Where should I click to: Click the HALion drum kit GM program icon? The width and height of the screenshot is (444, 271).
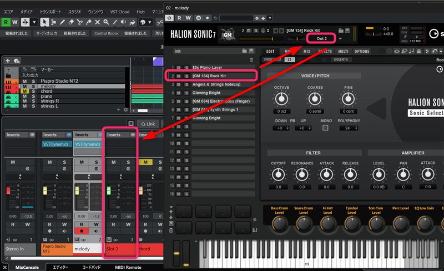click(228, 34)
